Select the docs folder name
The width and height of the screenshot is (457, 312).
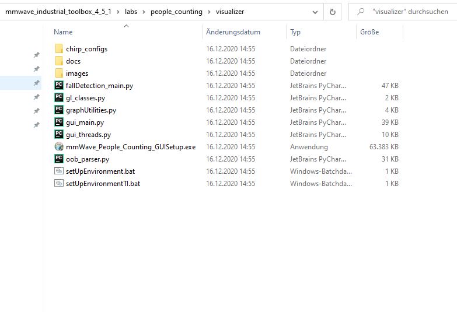(x=73, y=61)
